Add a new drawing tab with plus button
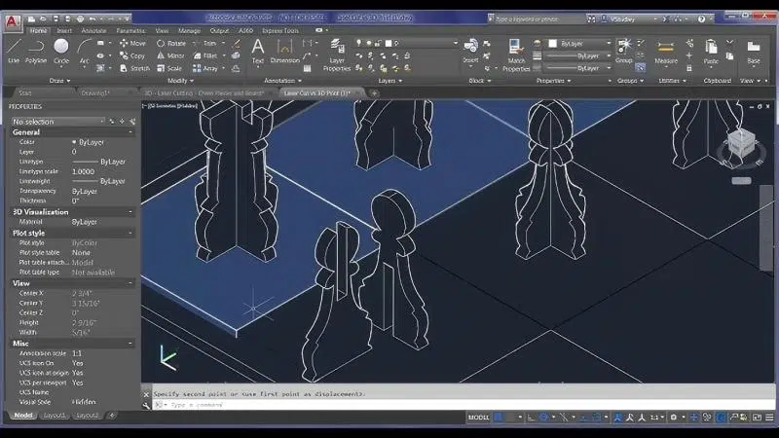Image resolution: width=779 pixels, height=438 pixels. tap(374, 92)
